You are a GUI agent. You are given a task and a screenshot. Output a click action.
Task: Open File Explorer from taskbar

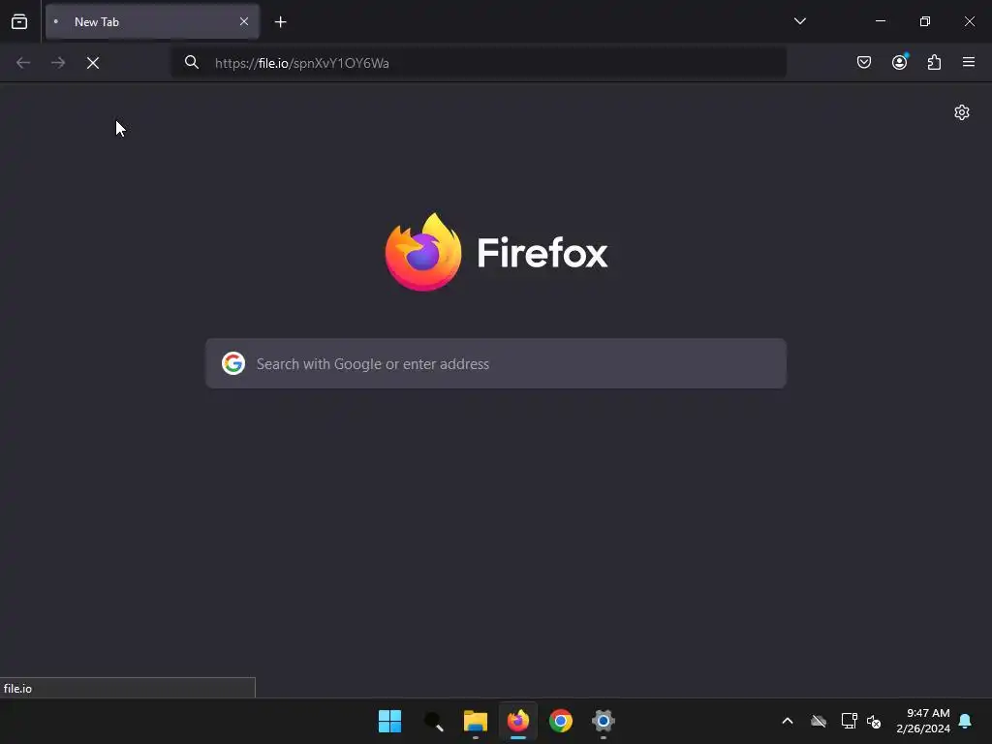point(475,721)
